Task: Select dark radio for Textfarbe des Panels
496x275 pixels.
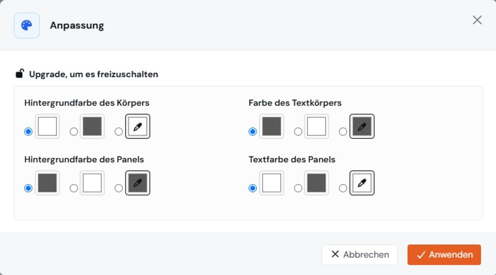Action: click(x=298, y=188)
